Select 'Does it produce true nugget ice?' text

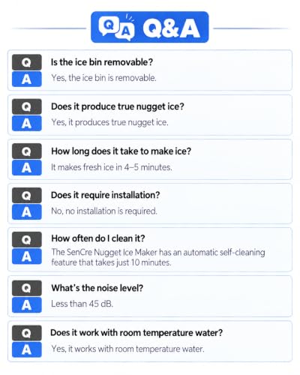(x=118, y=106)
